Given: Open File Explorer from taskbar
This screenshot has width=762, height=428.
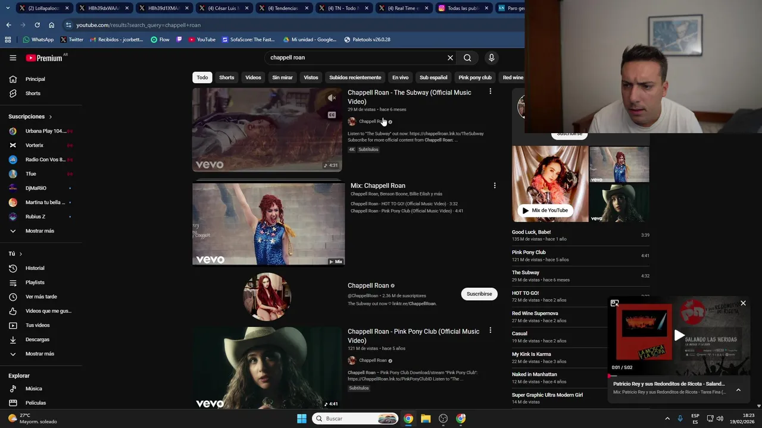Looking at the screenshot, I should coord(426,418).
